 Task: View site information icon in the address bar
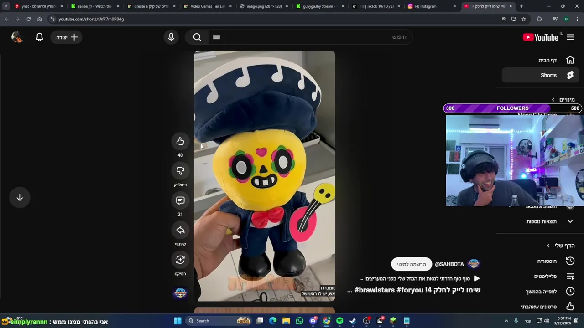point(52,19)
